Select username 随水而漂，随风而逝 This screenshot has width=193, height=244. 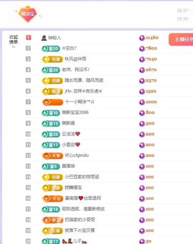pos(84,80)
